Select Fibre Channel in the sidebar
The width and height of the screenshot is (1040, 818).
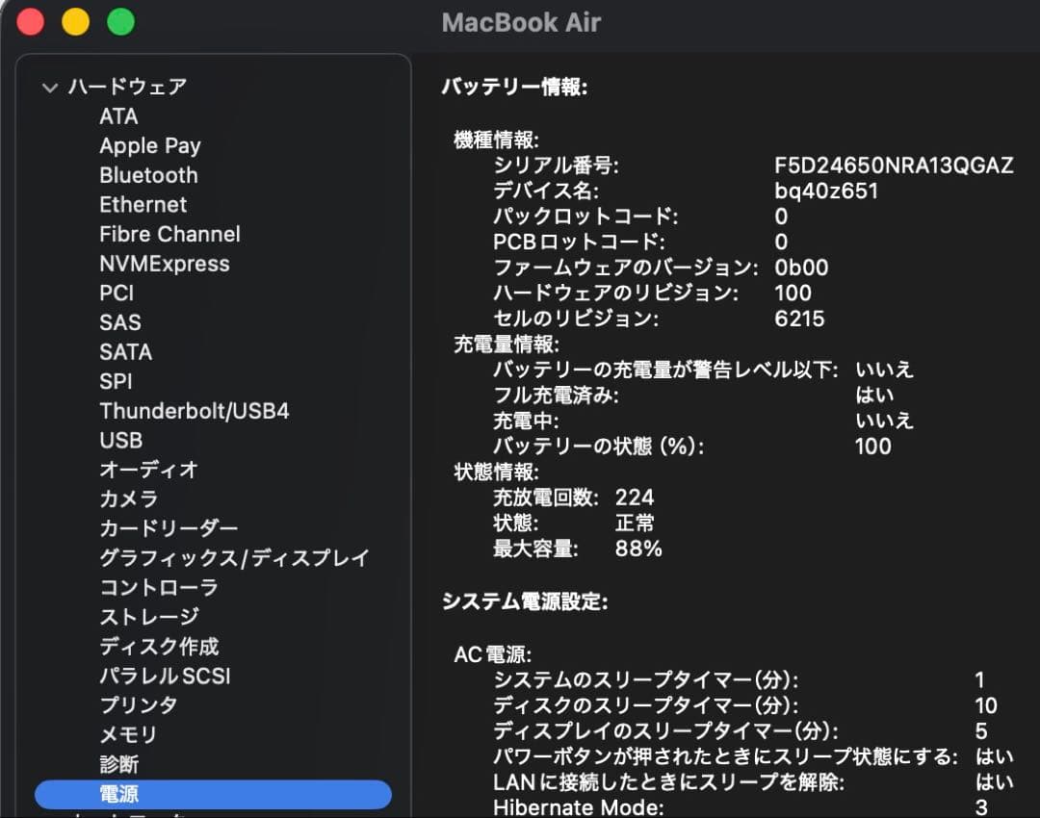pyautogui.click(x=169, y=234)
